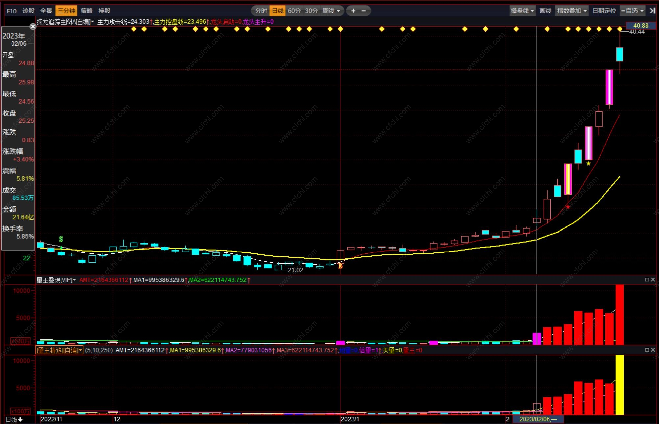Close the 量王叠现 indicator panel
Viewport: 659px width, 424px height.
653,279
